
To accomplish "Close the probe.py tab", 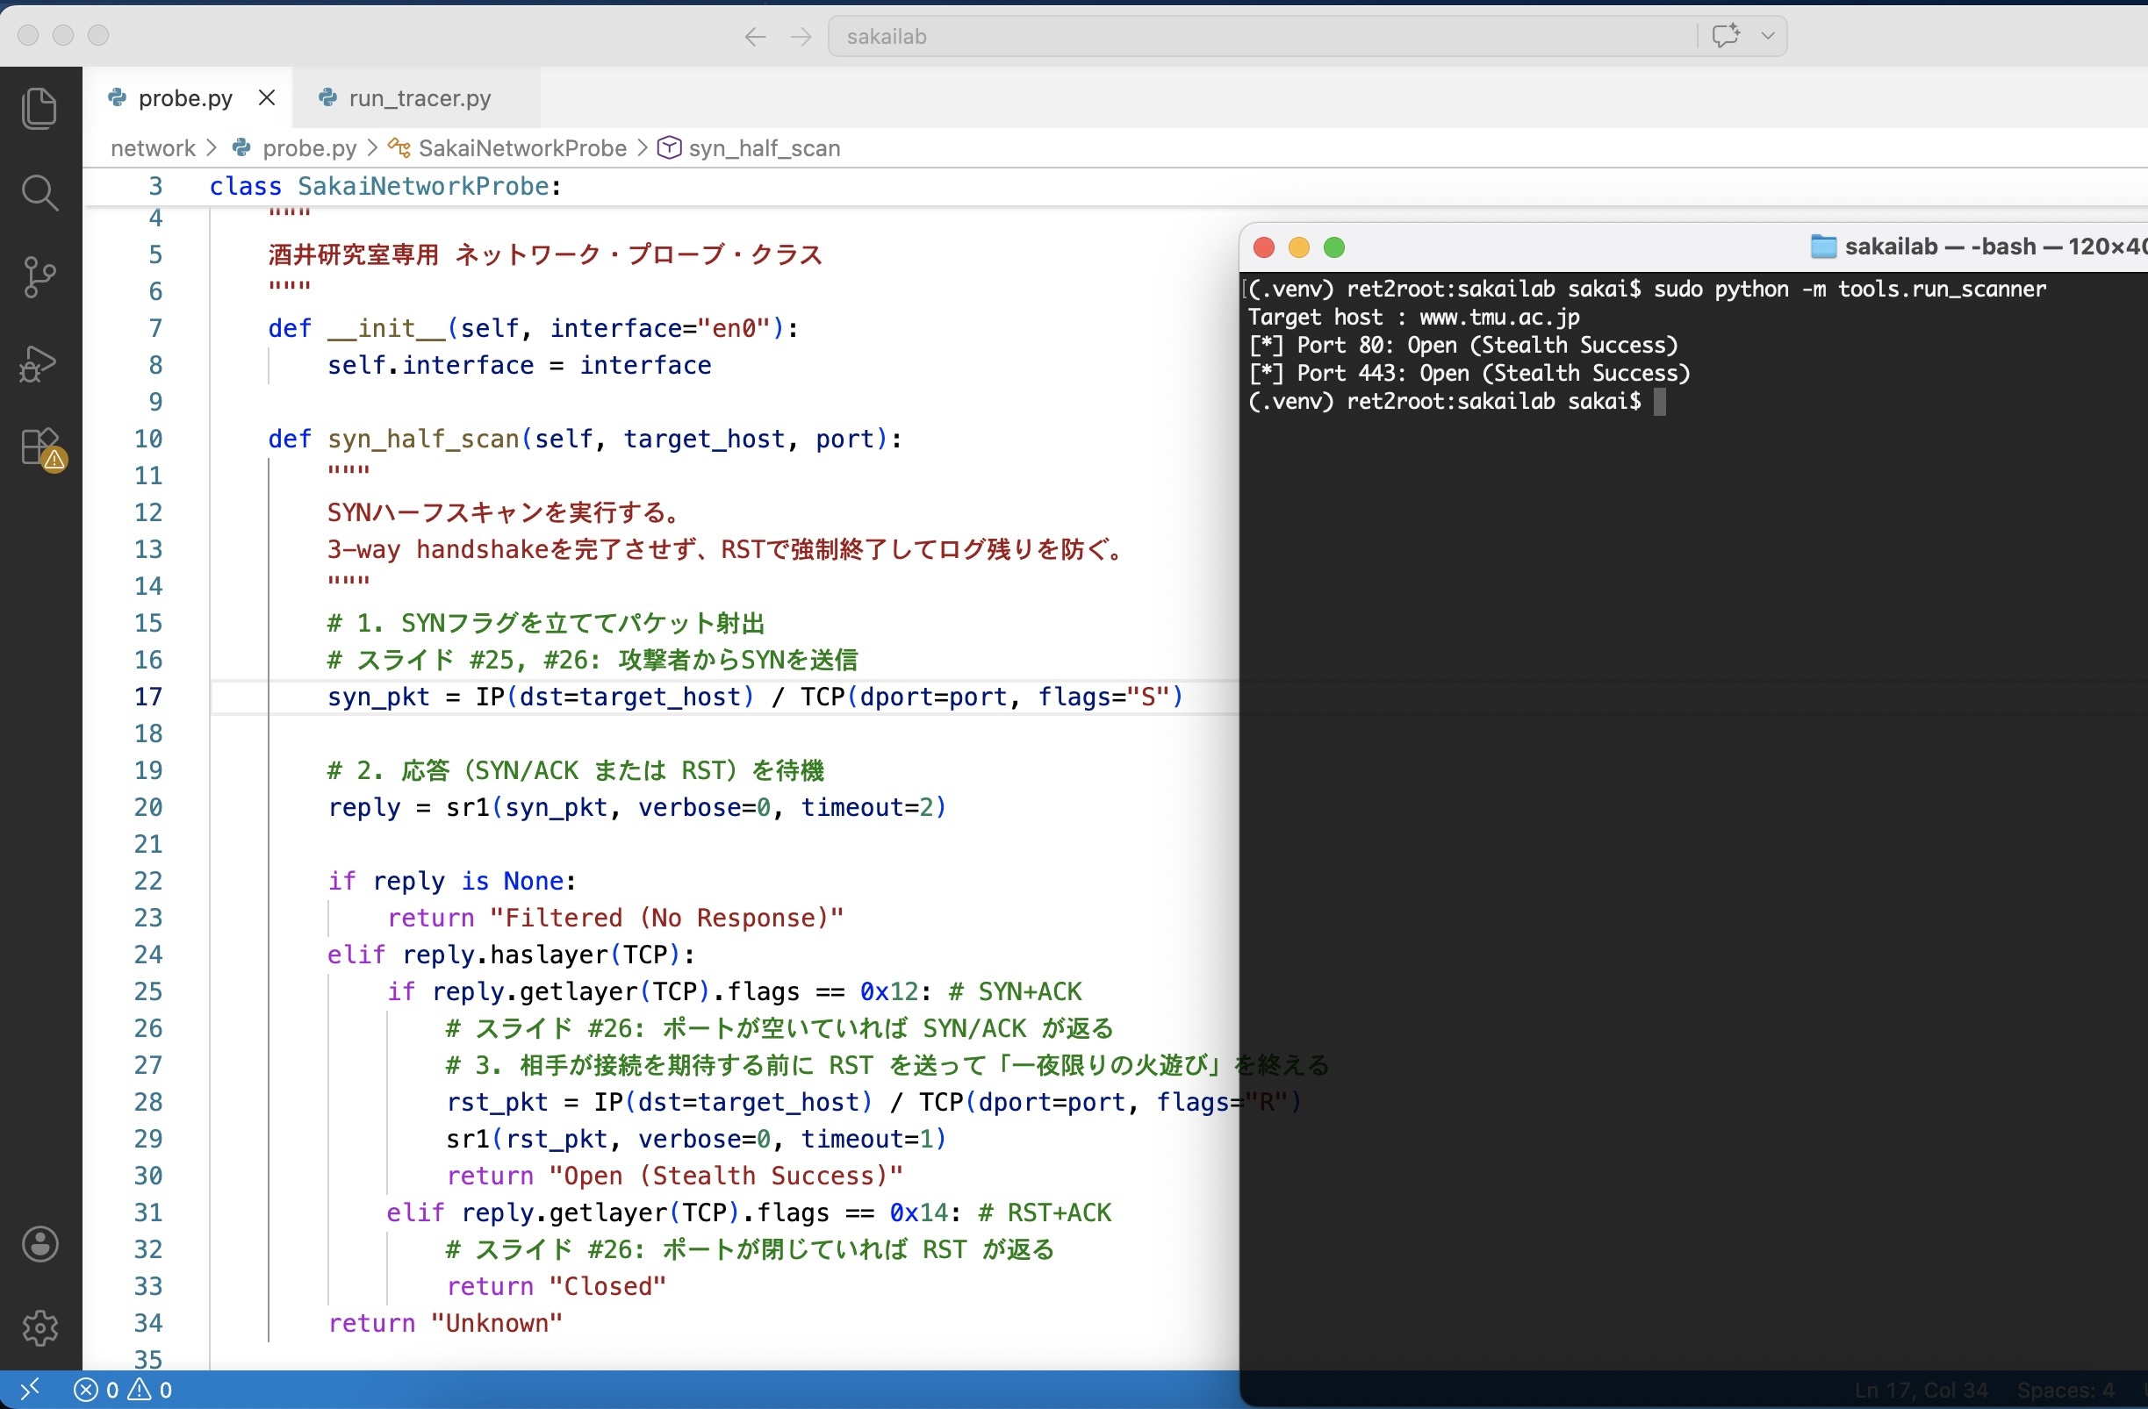I will (266, 97).
